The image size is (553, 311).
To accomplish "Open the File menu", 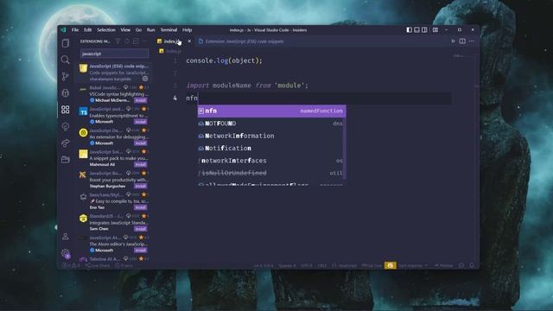I will tap(75, 30).
